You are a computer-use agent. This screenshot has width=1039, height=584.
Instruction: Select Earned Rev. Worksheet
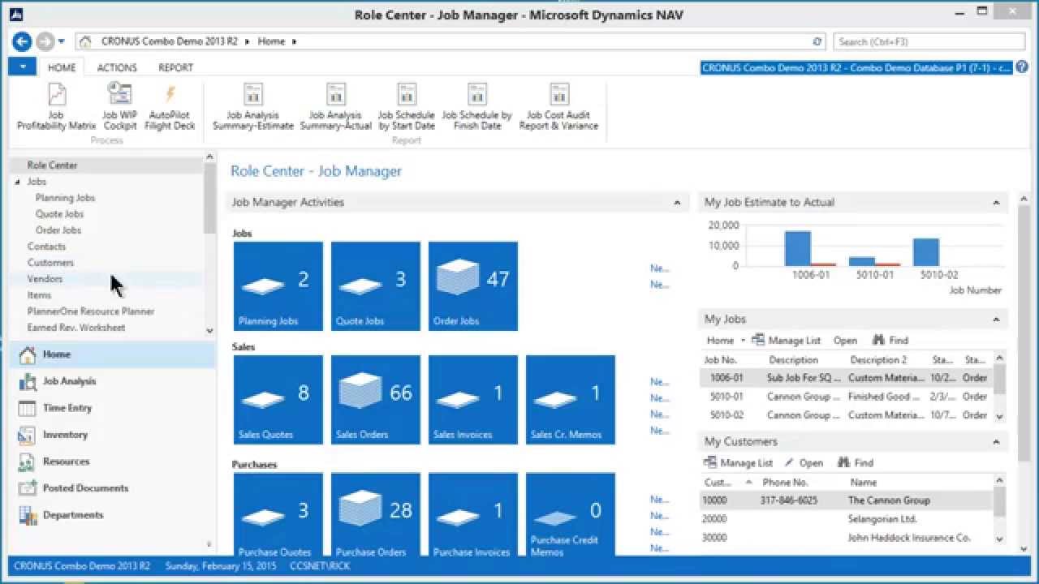point(75,328)
